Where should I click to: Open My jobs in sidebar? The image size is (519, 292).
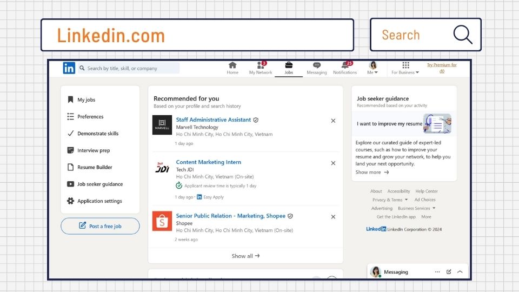(86, 100)
